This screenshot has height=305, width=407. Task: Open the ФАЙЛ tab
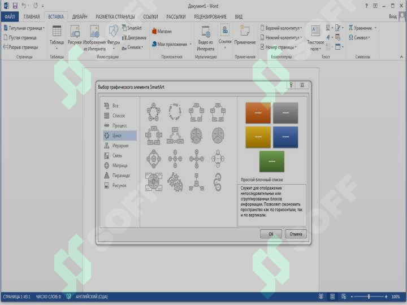pos(10,17)
